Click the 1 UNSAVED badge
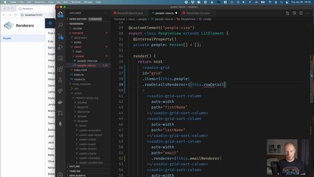 tap(95, 19)
